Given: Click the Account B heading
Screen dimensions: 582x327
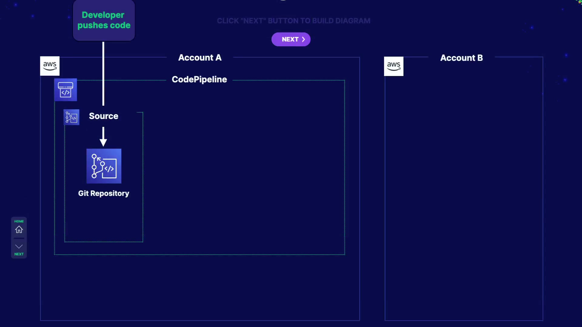Looking at the screenshot, I should click(461, 58).
